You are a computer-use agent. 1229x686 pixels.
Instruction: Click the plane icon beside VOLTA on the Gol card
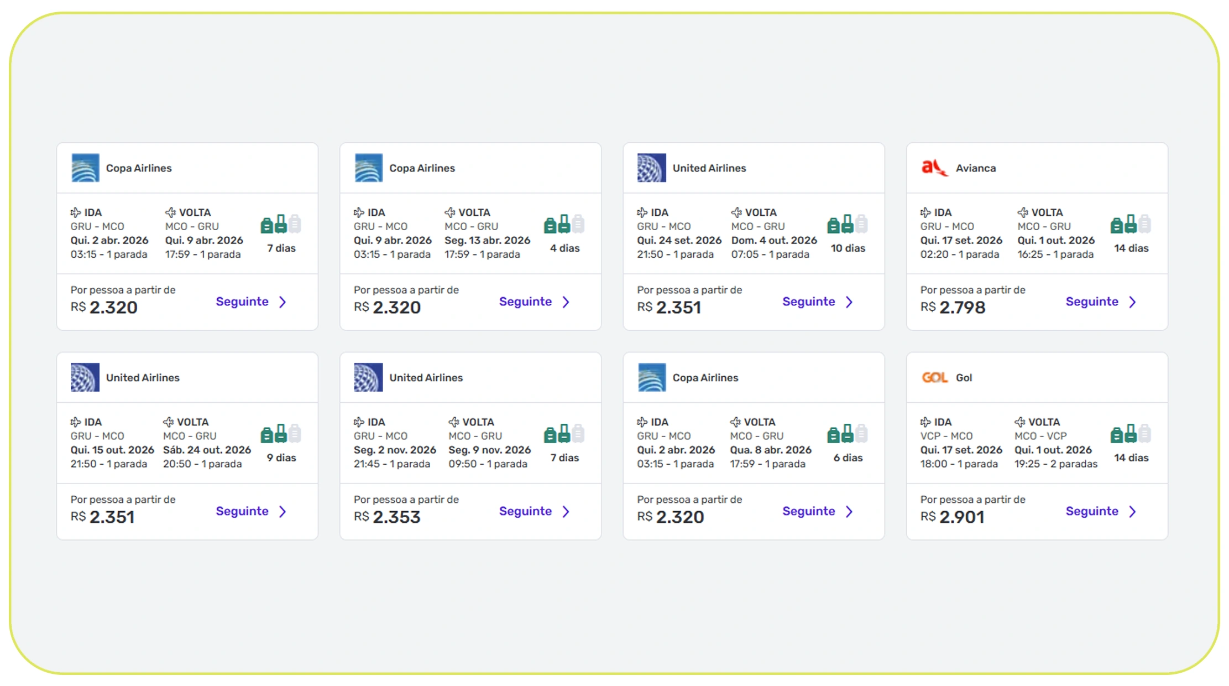click(x=1020, y=422)
